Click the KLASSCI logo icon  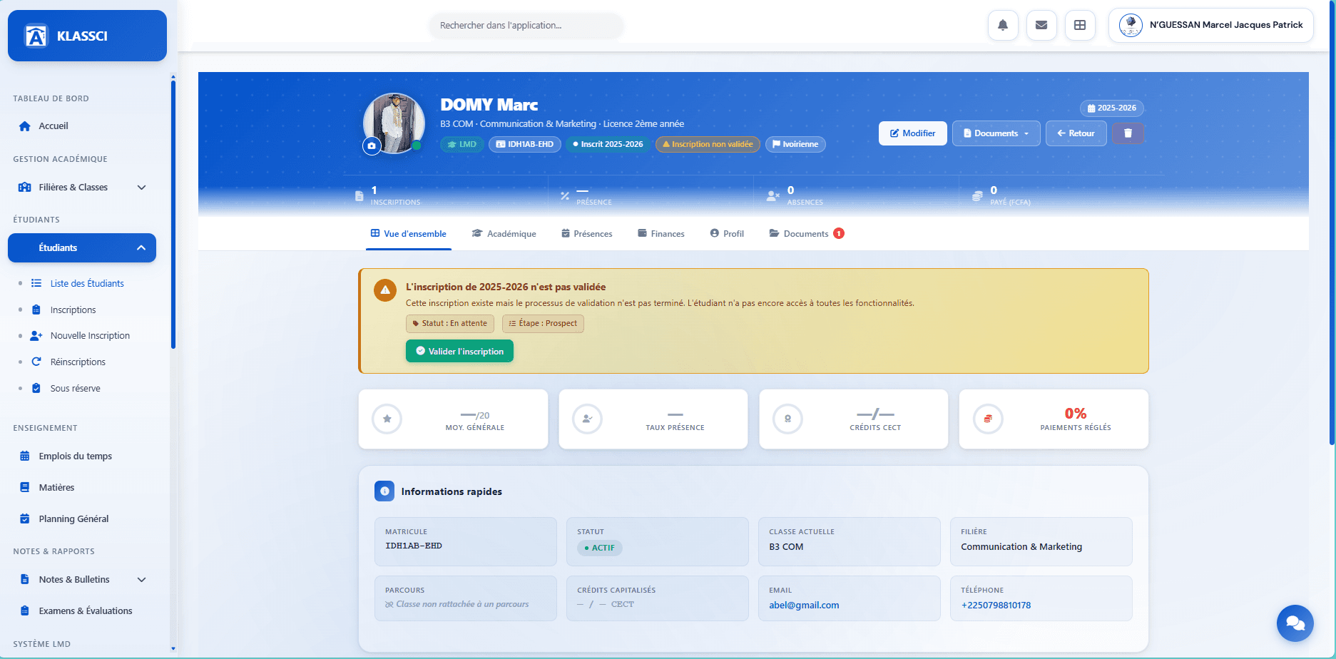click(35, 36)
